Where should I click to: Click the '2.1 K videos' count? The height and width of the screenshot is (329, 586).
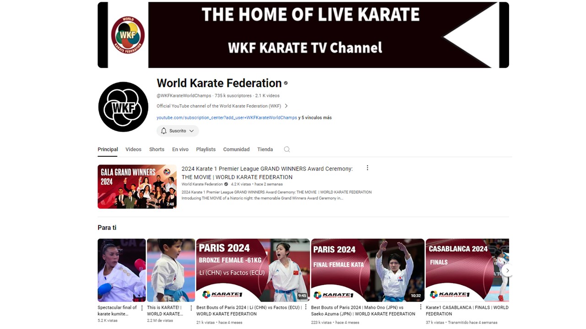267,96
